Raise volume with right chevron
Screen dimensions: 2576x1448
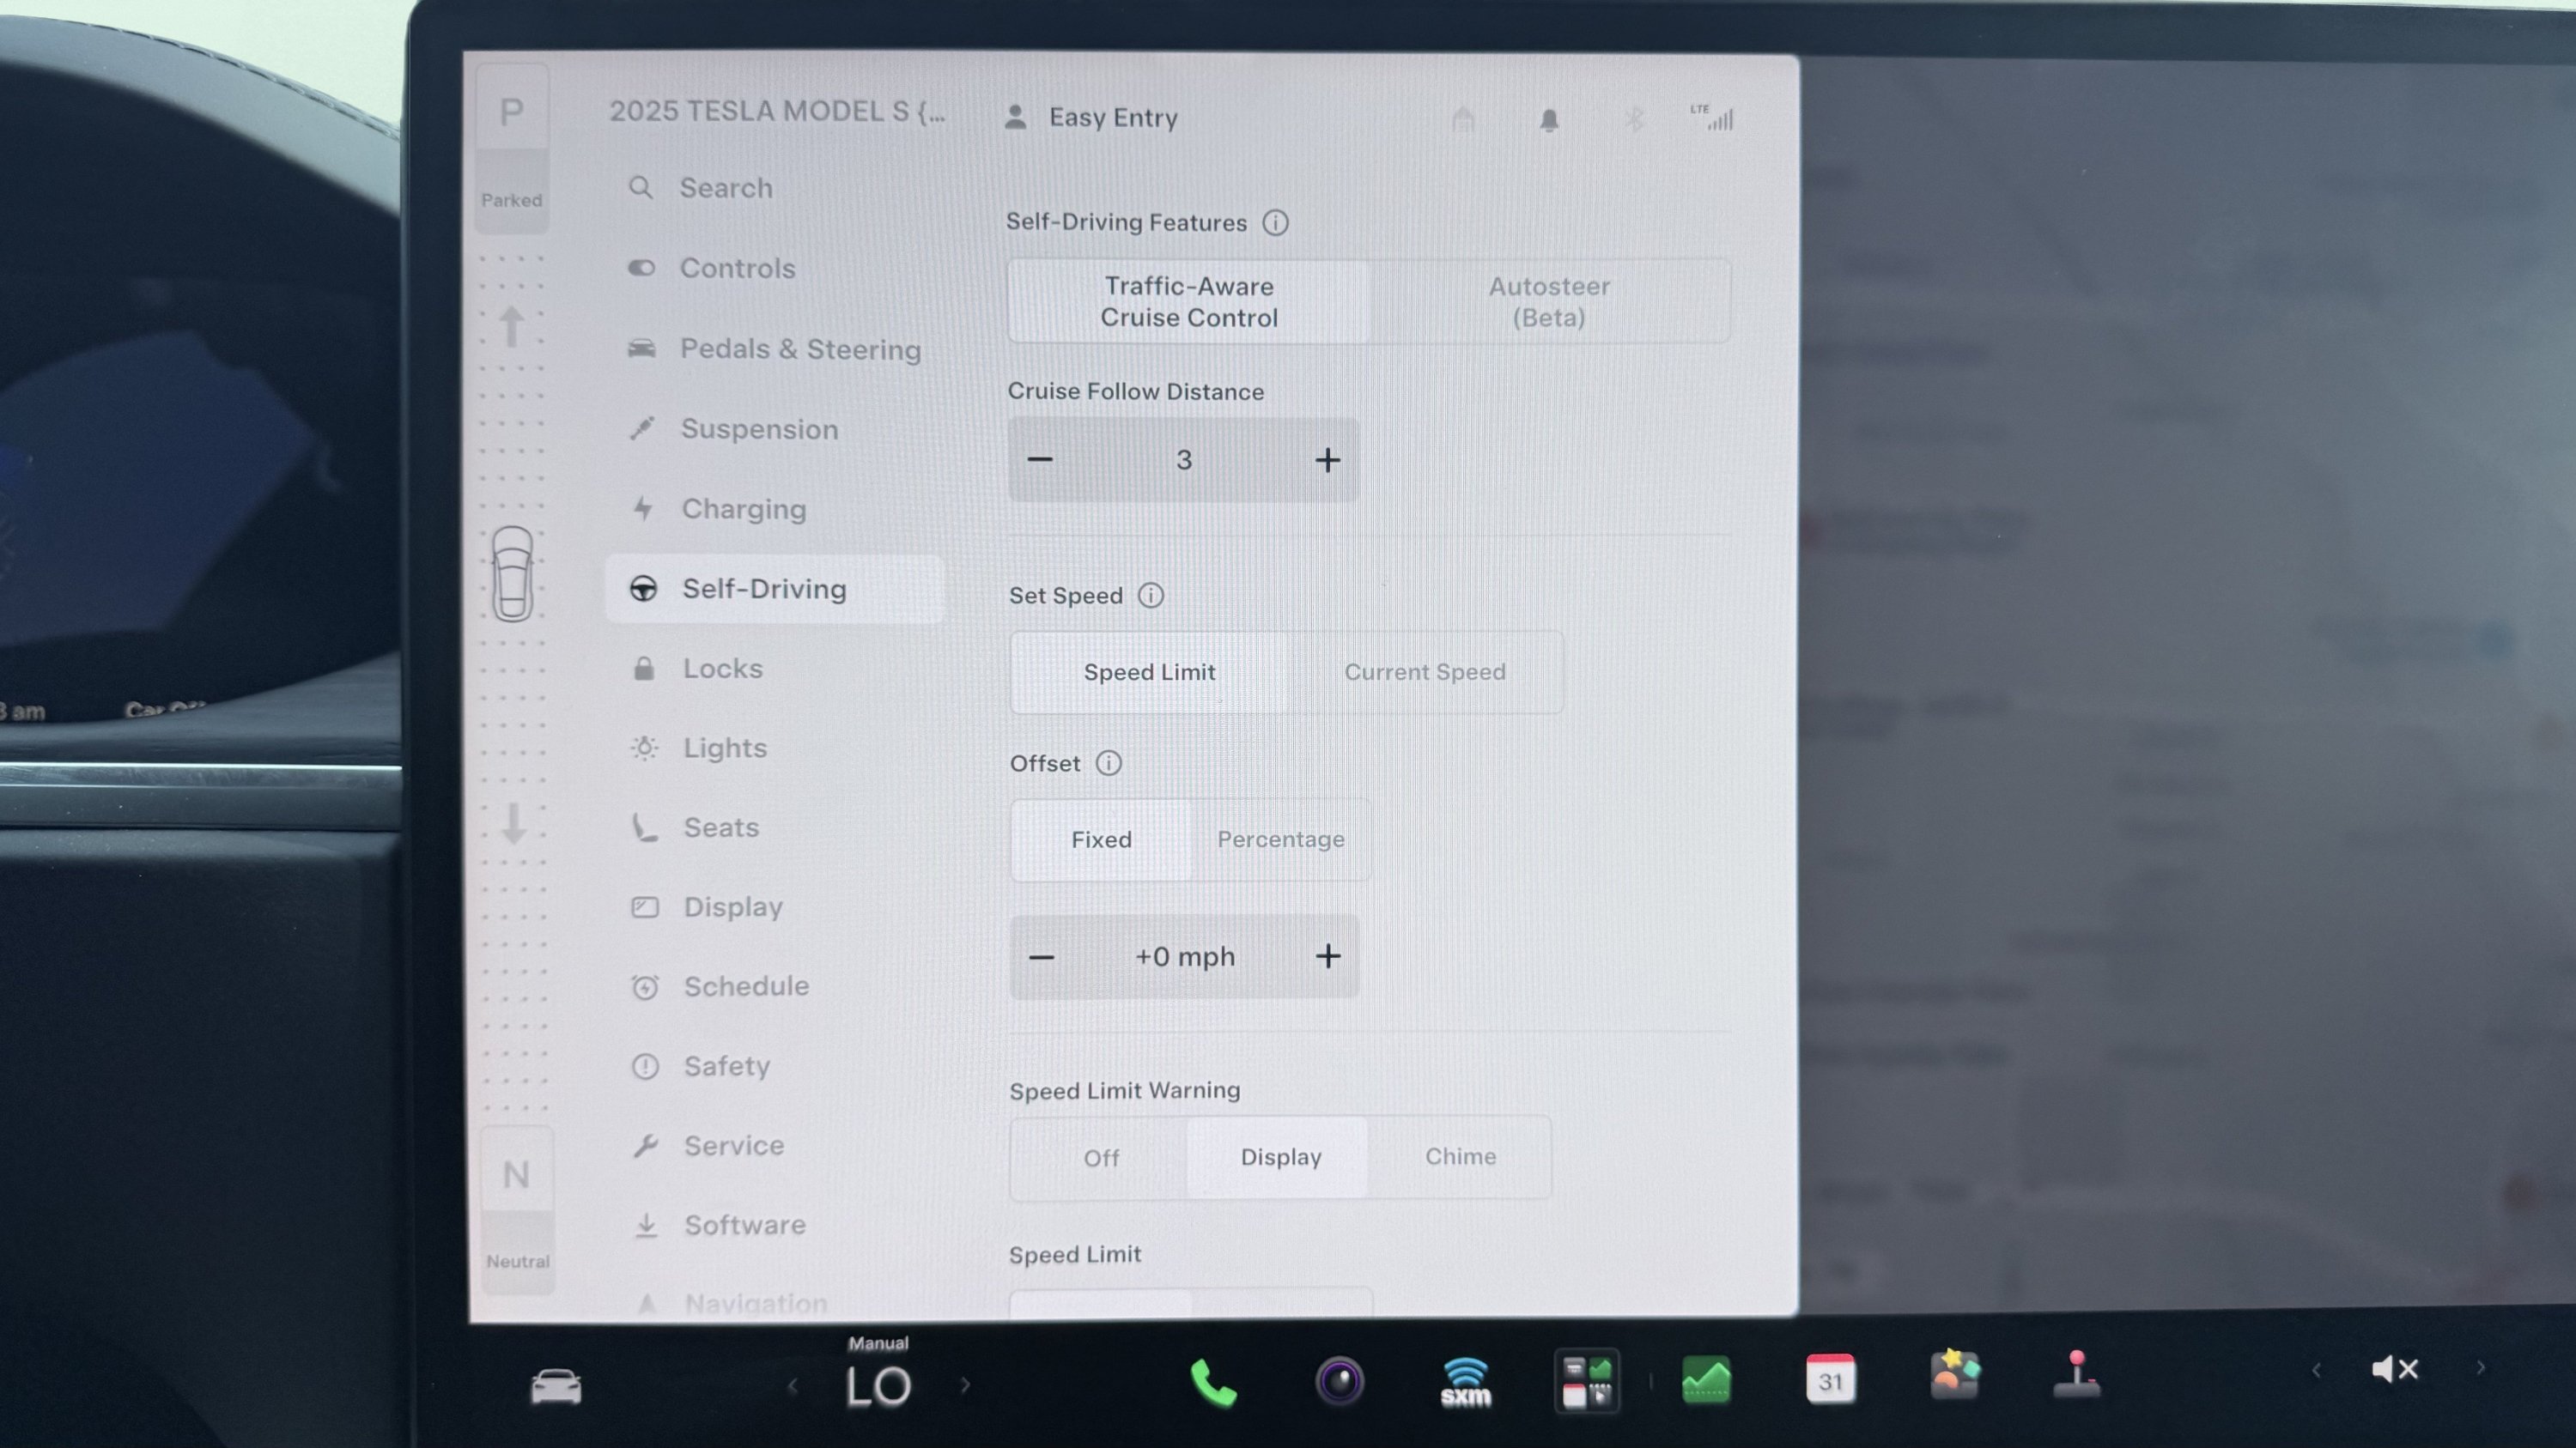[2481, 1368]
